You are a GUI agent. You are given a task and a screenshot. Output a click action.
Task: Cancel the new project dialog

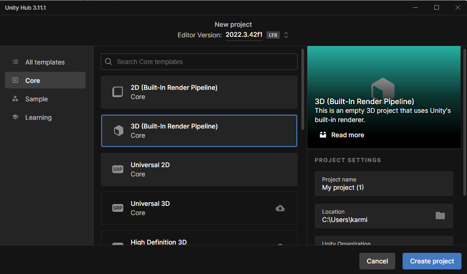377,261
